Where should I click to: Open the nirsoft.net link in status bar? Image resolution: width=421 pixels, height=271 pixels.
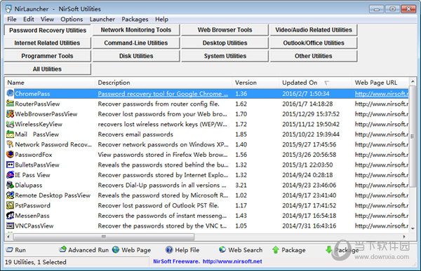pos(232,261)
